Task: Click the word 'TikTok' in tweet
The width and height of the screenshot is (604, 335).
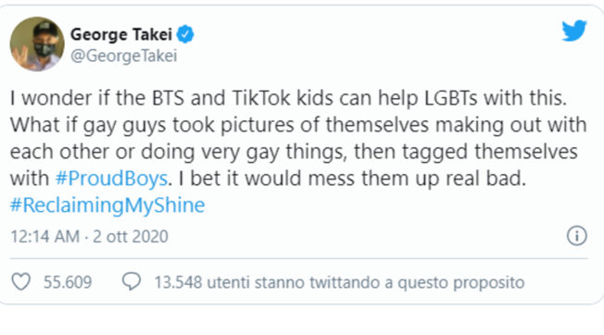Action: [x=261, y=98]
